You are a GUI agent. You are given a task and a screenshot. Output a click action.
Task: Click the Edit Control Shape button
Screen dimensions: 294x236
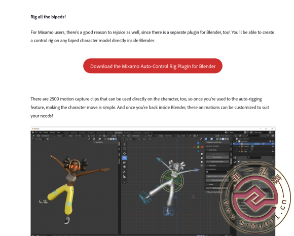click(x=217, y=162)
